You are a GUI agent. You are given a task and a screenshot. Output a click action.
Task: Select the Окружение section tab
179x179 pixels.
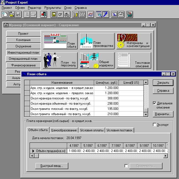pos(23,46)
